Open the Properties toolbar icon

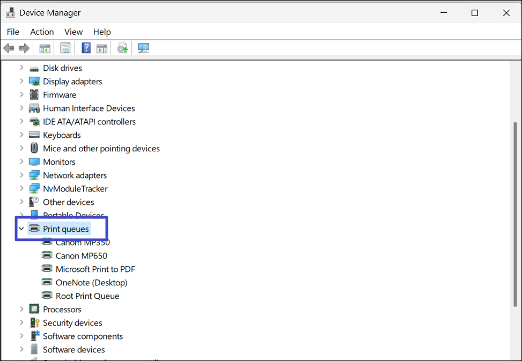click(x=65, y=49)
